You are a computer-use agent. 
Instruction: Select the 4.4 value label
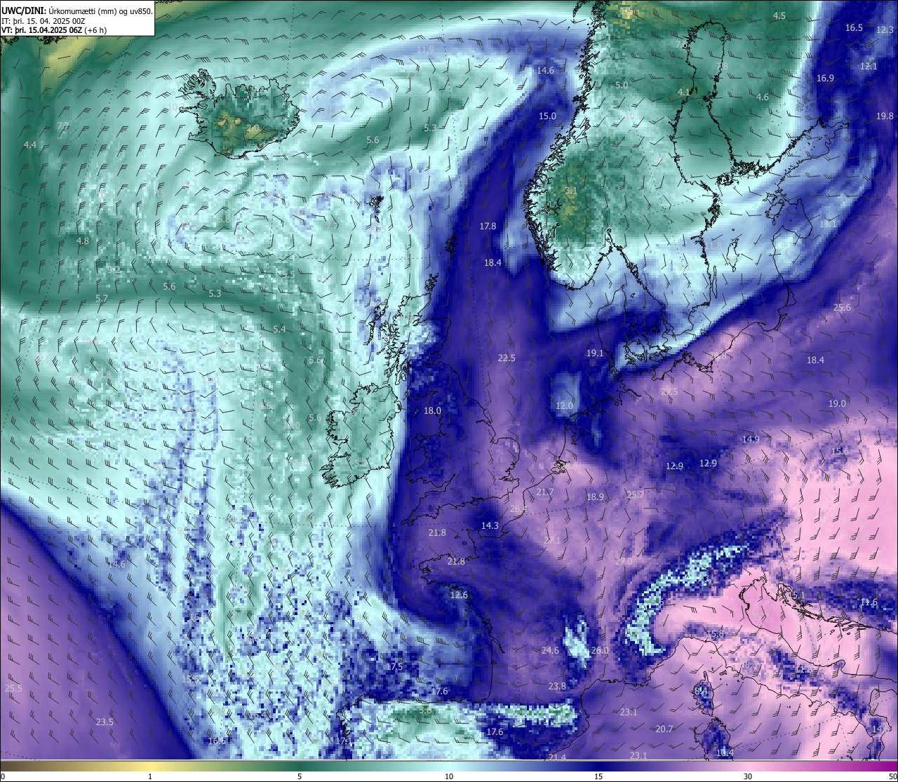coord(29,144)
